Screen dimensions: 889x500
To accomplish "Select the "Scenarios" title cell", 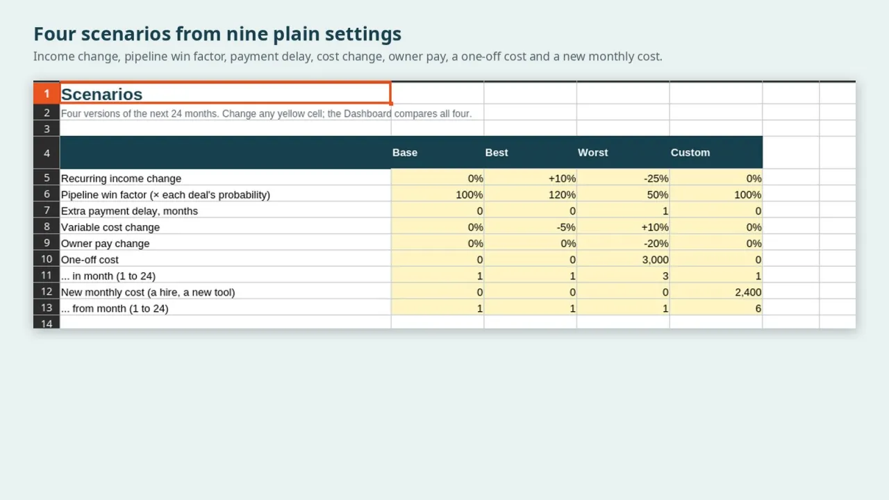I will (x=226, y=94).
